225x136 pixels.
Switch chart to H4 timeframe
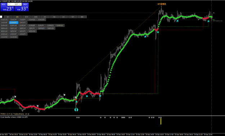pos(54,17)
